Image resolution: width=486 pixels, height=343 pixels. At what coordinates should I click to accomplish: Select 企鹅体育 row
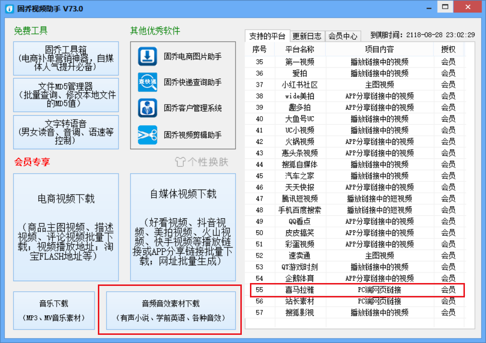click(x=355, y=278)
